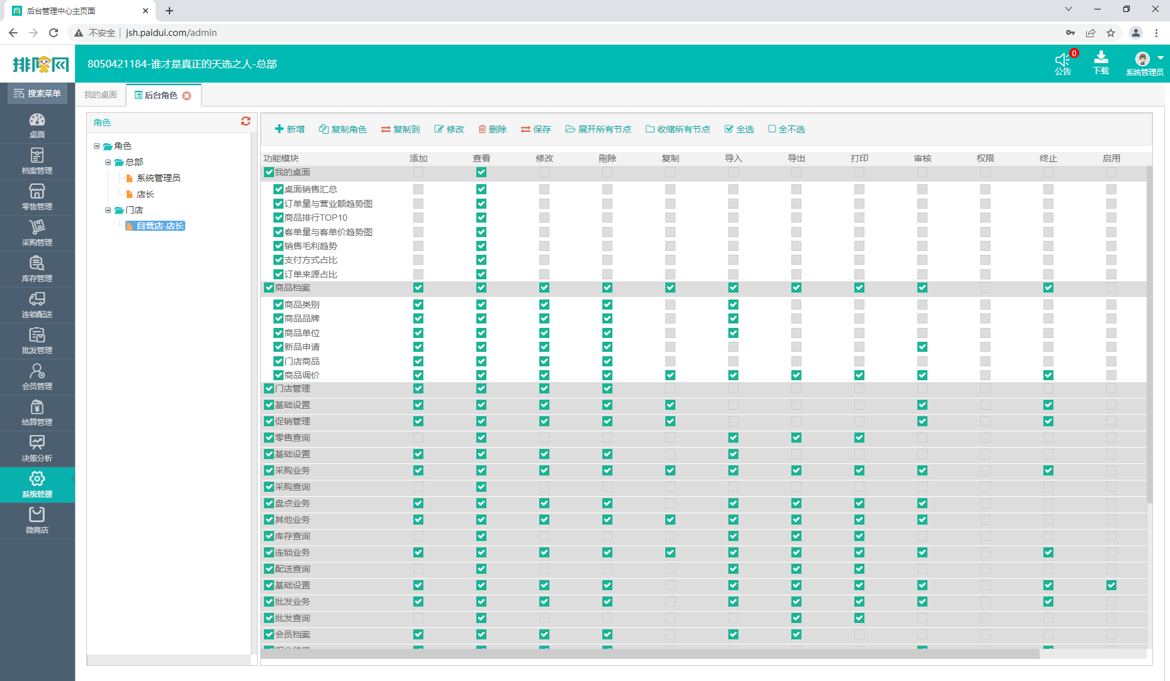The image size is (1170, 681).
Task: Open 决策分析 in the sidebar
Action: 37,449
